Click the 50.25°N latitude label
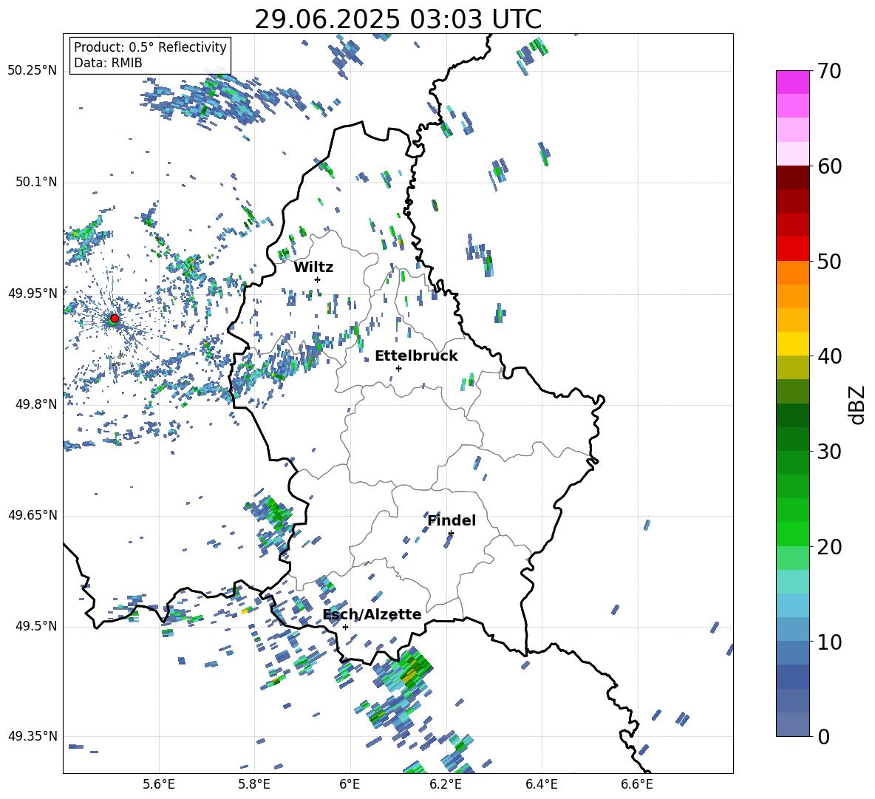 point(33,71)
